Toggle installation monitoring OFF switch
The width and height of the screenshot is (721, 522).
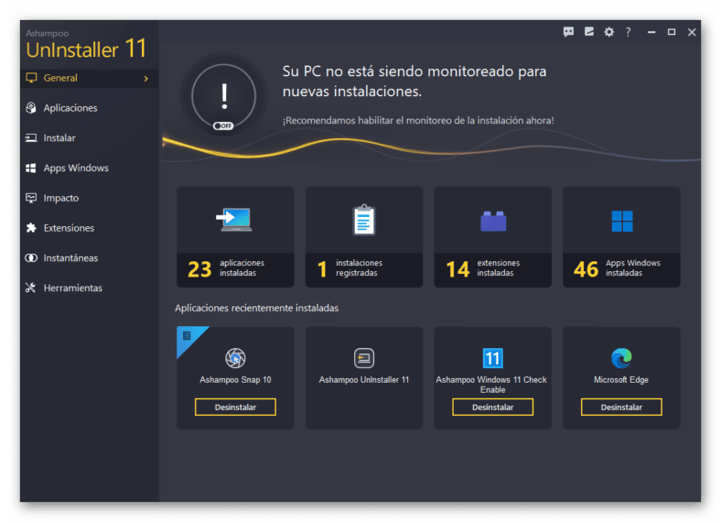coord(223,125)
